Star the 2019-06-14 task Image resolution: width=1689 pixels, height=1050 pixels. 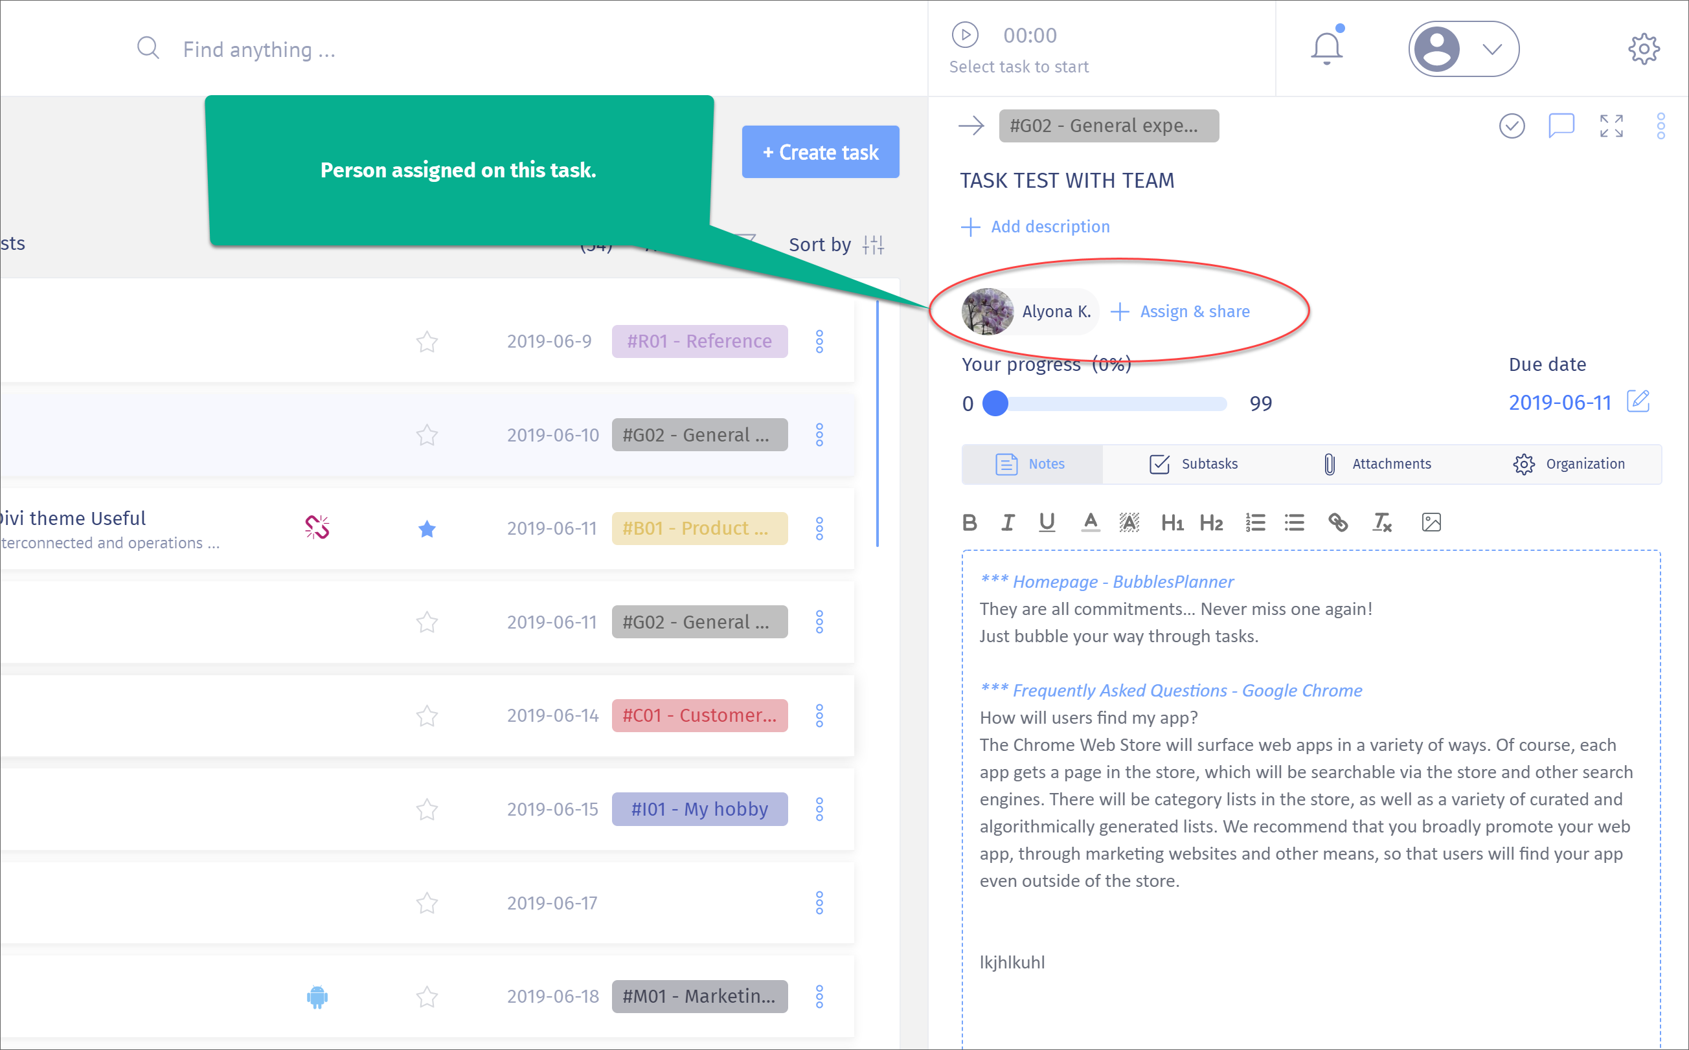point(427,715)
